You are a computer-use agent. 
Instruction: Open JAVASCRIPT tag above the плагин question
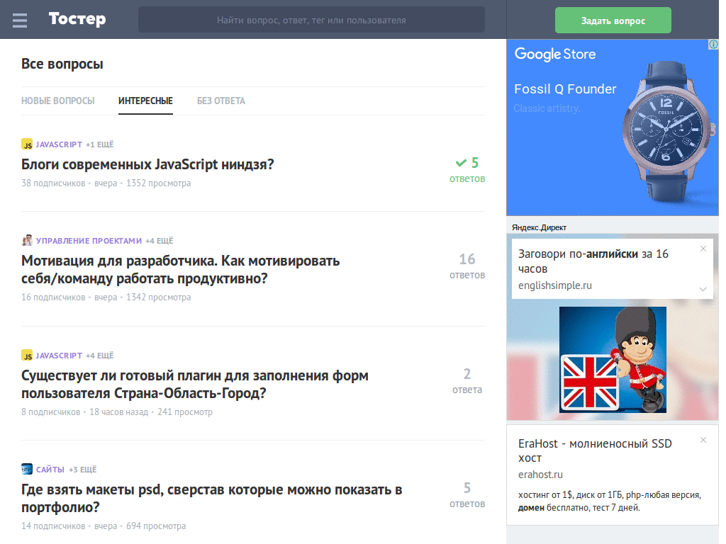[x=59, y=356]
